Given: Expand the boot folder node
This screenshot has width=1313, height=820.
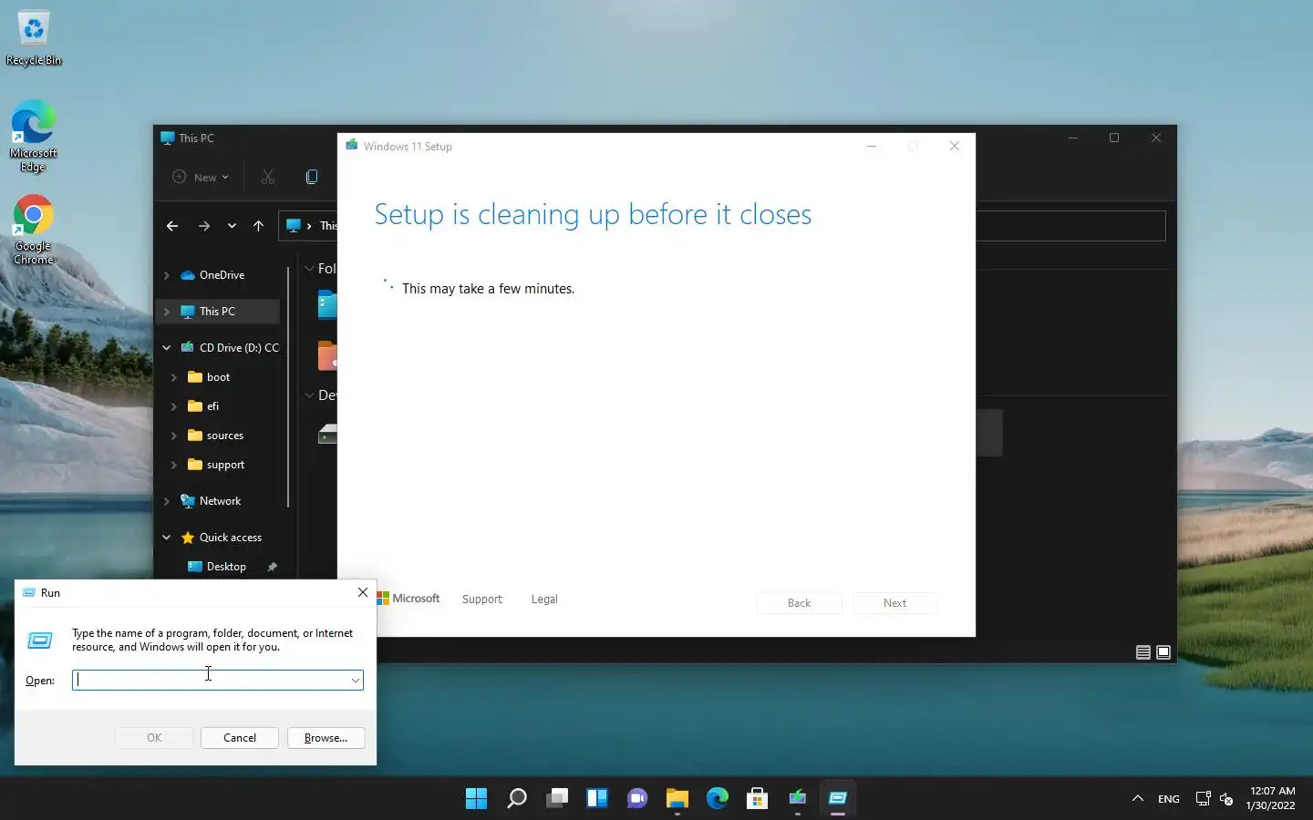Looking at the screenshot, I should coord(173,377).
